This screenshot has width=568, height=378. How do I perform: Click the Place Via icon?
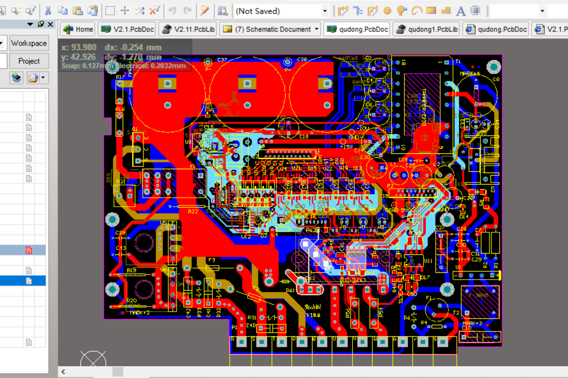coord(401,11)
